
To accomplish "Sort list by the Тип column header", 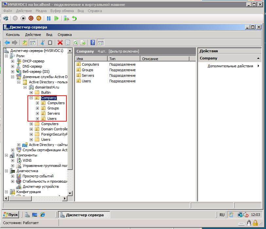I will point(123,59).
